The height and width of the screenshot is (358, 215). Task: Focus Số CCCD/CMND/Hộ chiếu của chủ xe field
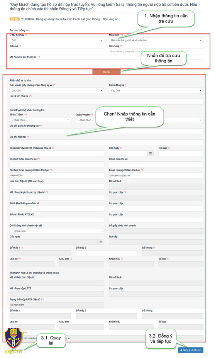click(57, 153)
